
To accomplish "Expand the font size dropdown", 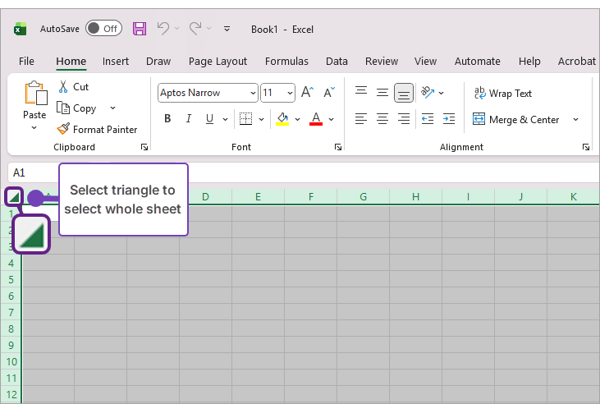I will [289, 93].
